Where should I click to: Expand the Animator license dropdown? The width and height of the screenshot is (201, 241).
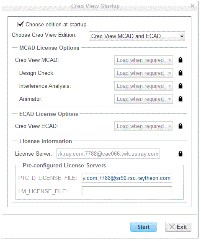170,99
